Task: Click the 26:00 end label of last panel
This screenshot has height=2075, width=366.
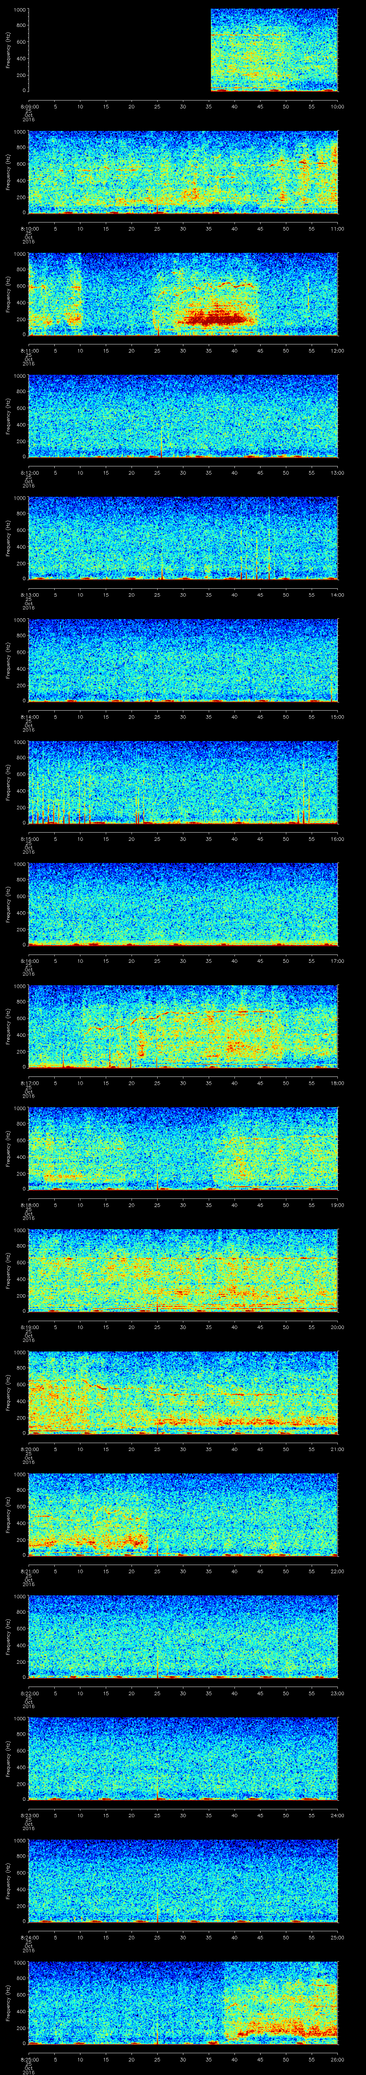Action: (x=337, y=2059)
